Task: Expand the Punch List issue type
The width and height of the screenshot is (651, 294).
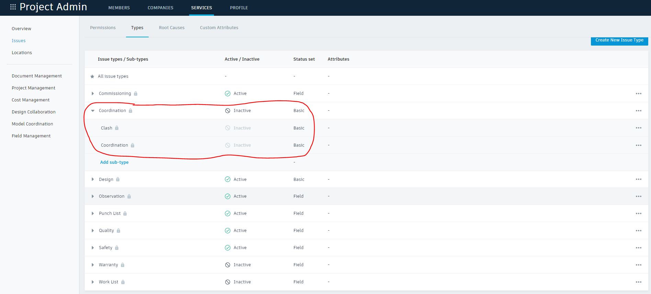Action: [93, 213]
